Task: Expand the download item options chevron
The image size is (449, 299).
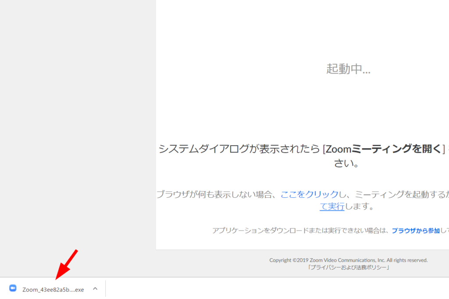Action: [95, 288]
